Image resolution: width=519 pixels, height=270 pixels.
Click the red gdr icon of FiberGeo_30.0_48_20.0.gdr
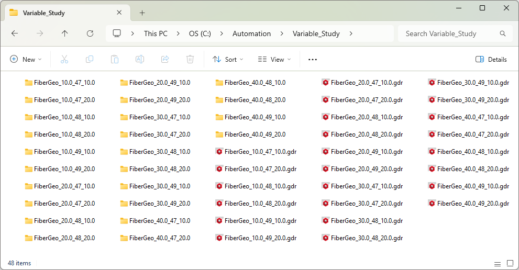click(x=325, y=238)
